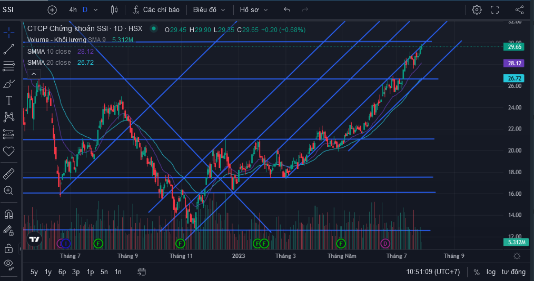Image resolution: width=534 pixels, height=281 pixels.
Task: Select the ruler measure tool
Action: click(8, 174)
